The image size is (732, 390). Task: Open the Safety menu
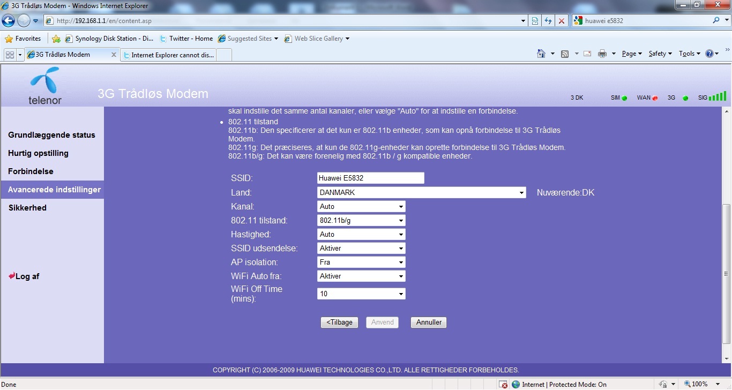660,54
